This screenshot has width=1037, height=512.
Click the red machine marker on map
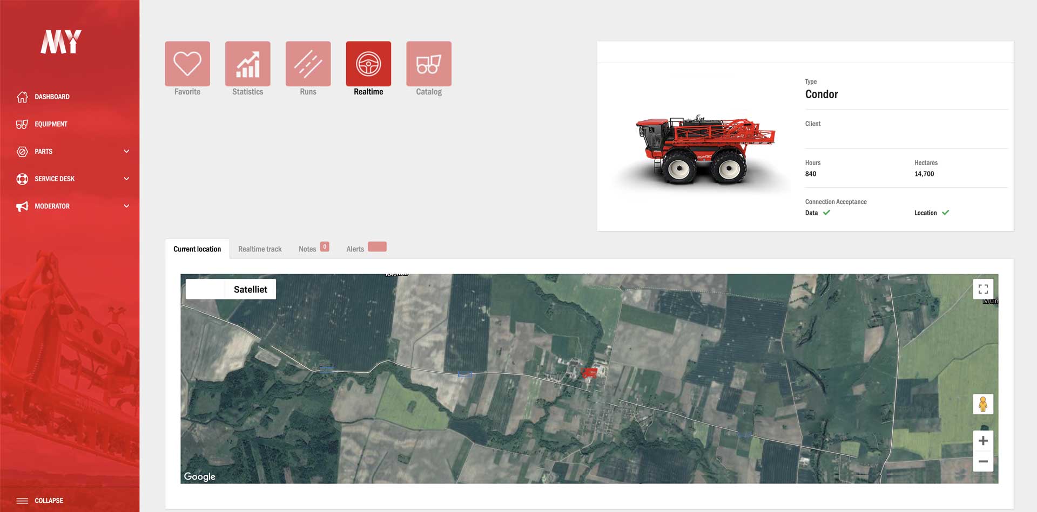point(589,373)
